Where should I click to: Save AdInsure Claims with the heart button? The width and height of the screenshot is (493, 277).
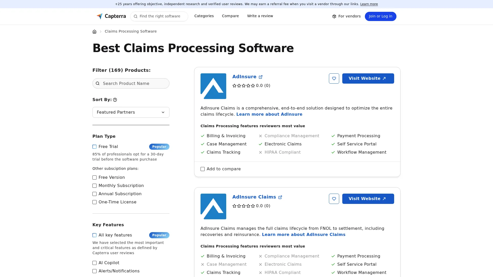tap(334, 199)
